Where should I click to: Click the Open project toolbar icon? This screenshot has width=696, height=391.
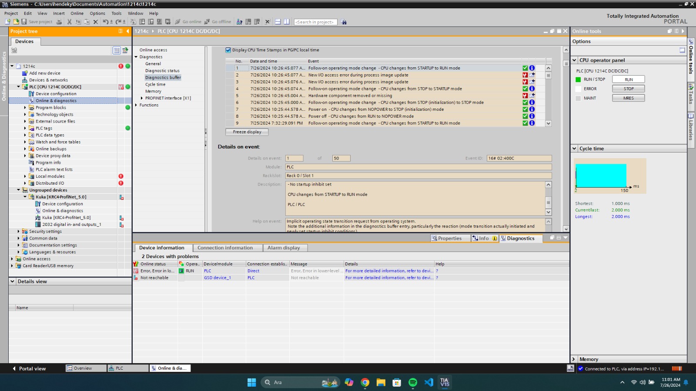click(16, 22)
